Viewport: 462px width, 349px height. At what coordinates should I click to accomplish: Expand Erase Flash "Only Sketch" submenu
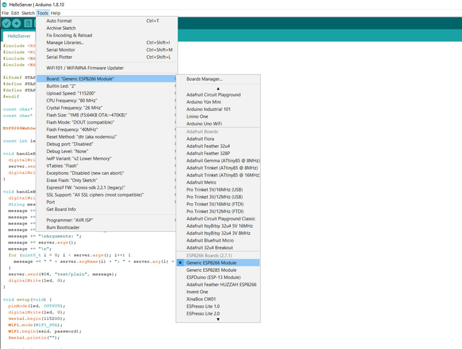click(107, 180)
